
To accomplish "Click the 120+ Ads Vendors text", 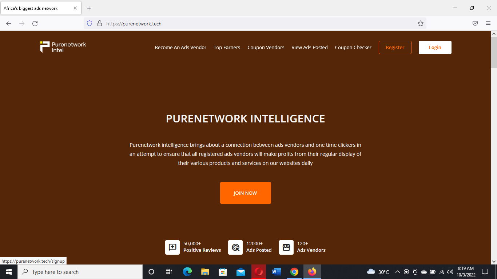I will [311, 247].
